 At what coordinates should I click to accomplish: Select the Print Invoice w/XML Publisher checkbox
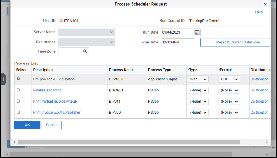point(18,112)
